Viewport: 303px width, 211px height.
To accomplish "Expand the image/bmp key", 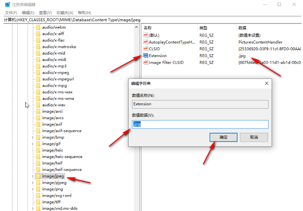I will click(x=33, y=137).
